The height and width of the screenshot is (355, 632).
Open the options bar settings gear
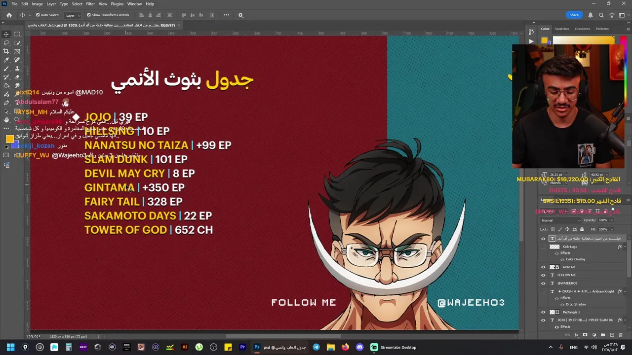(240, 15)
